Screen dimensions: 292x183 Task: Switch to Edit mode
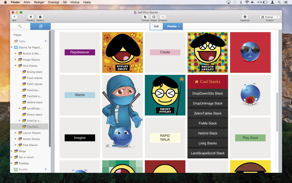156,26
